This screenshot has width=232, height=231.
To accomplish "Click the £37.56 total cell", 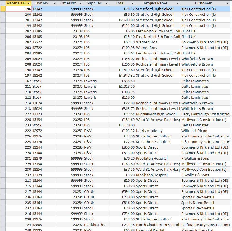I will pyautogui.click(x=122, y=169).
